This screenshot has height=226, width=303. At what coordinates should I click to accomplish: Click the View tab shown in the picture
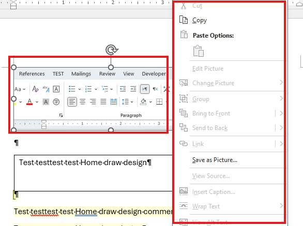(x=129, y=74)
